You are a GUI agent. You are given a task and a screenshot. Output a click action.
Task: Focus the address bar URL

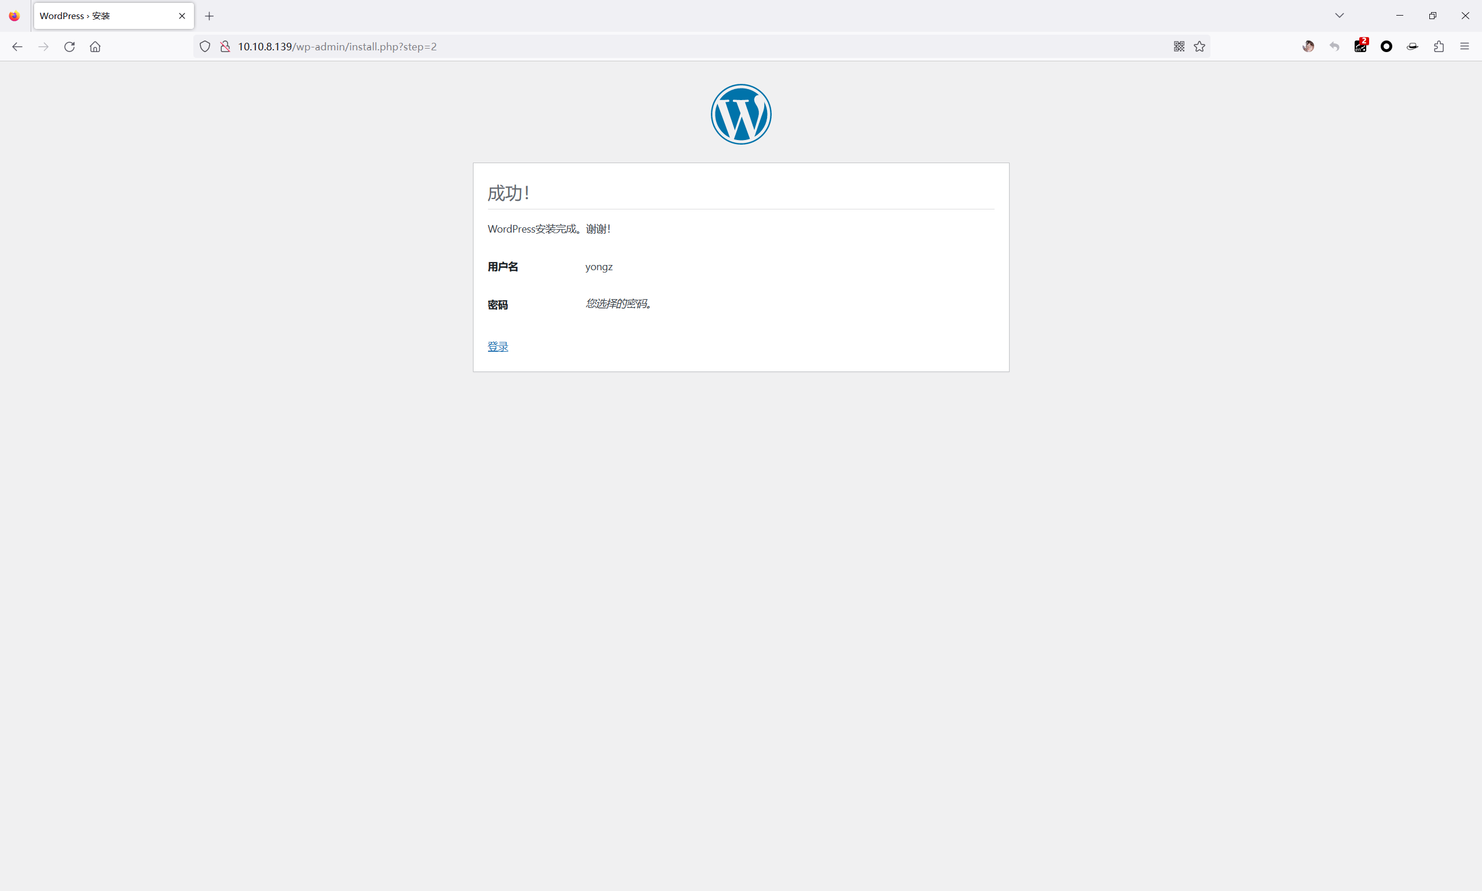point(703,47)
